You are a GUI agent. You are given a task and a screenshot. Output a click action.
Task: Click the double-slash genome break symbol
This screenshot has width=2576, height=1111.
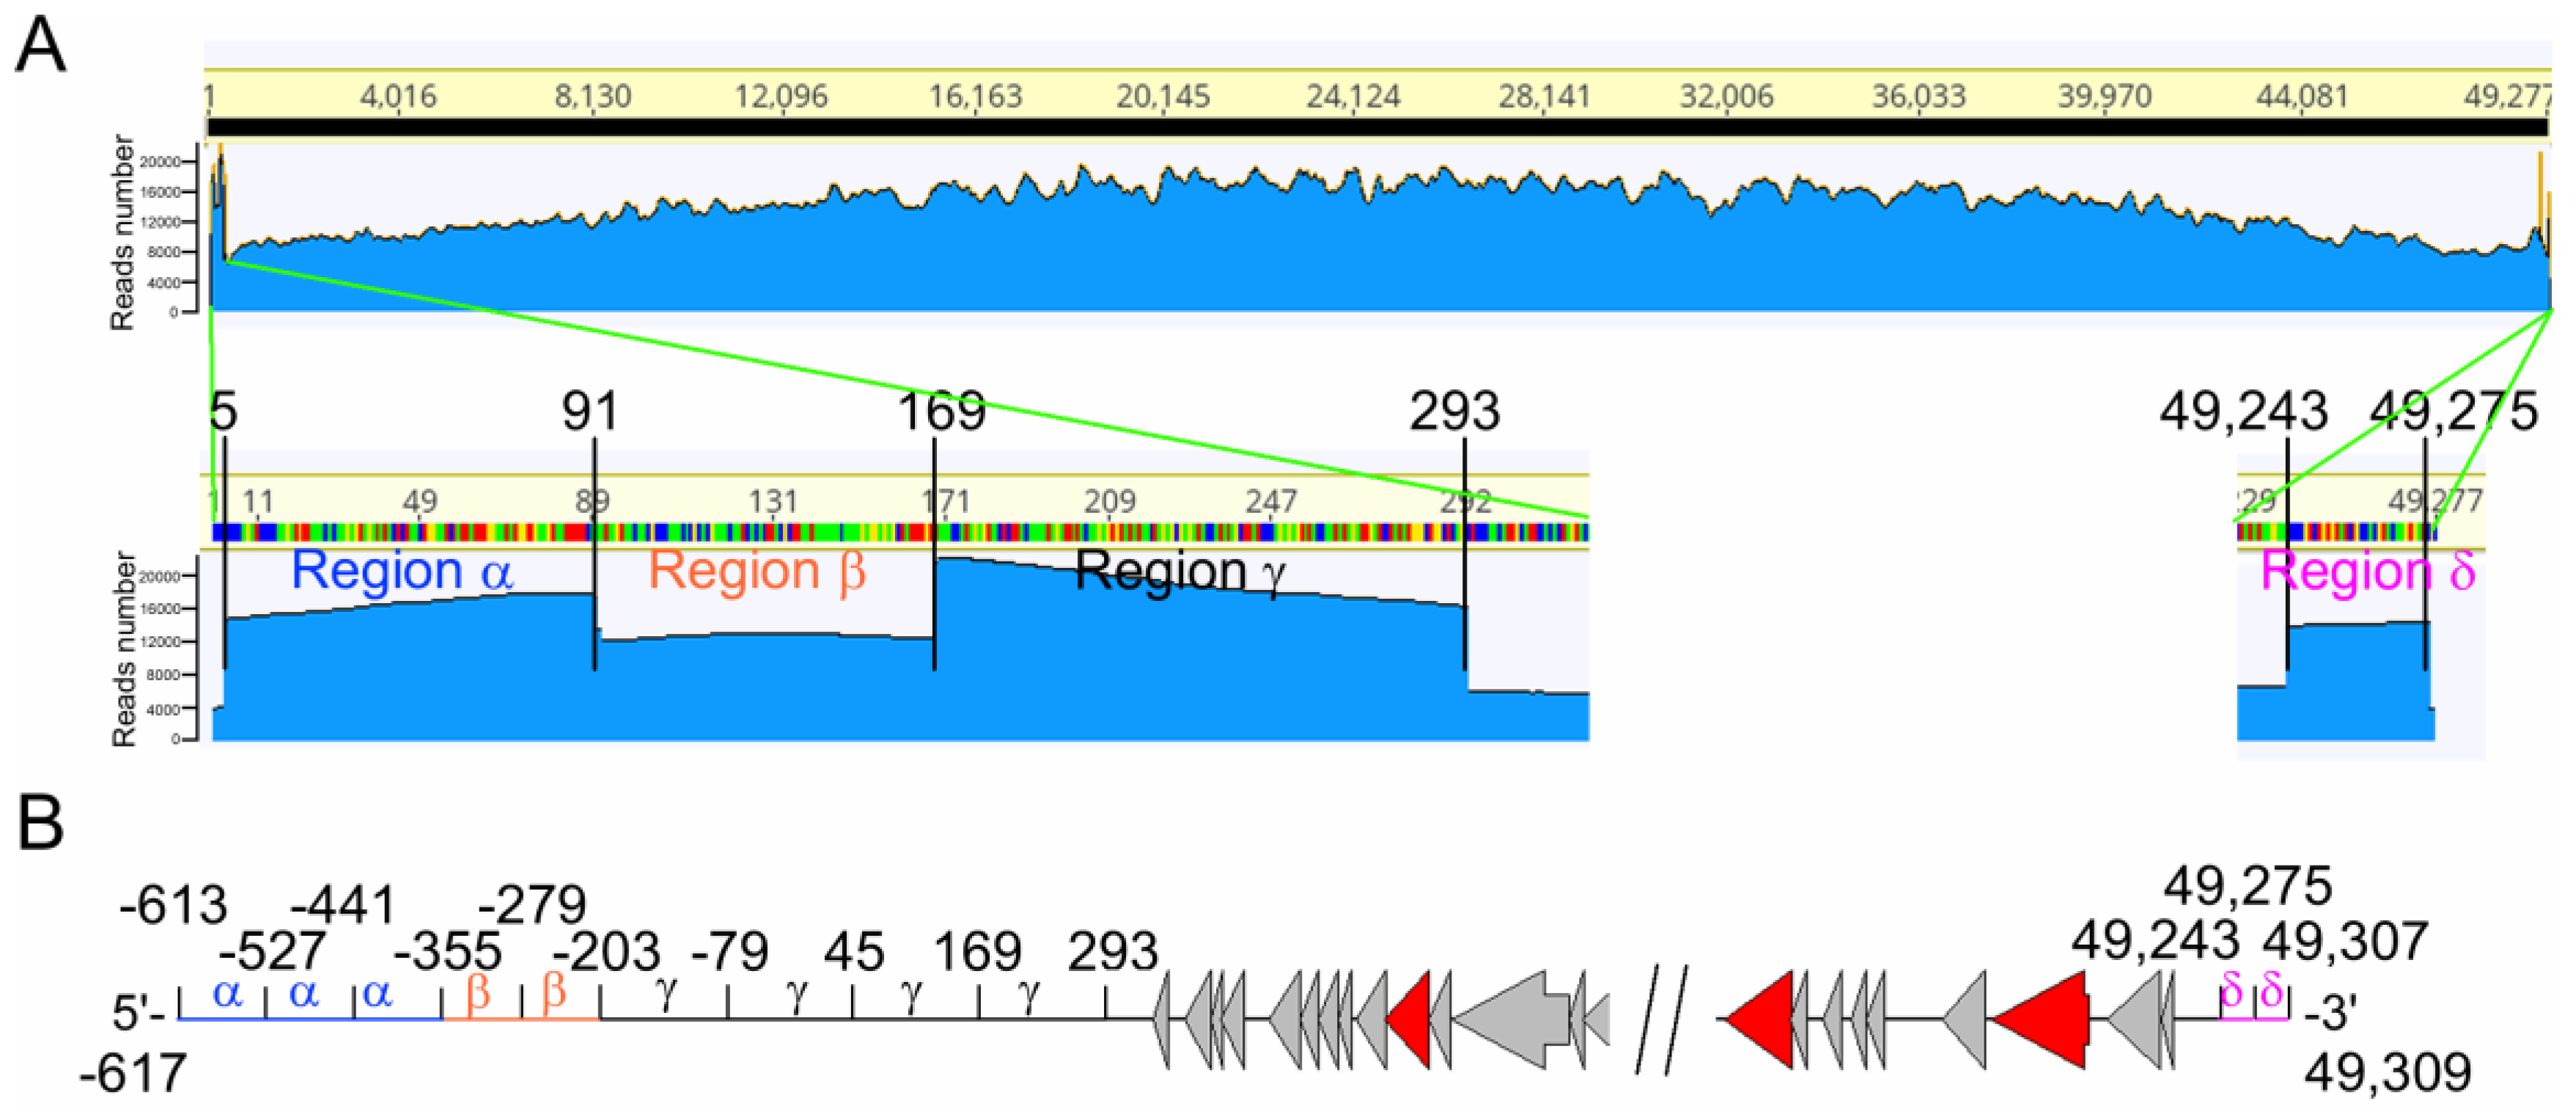coord(1663,1019)
